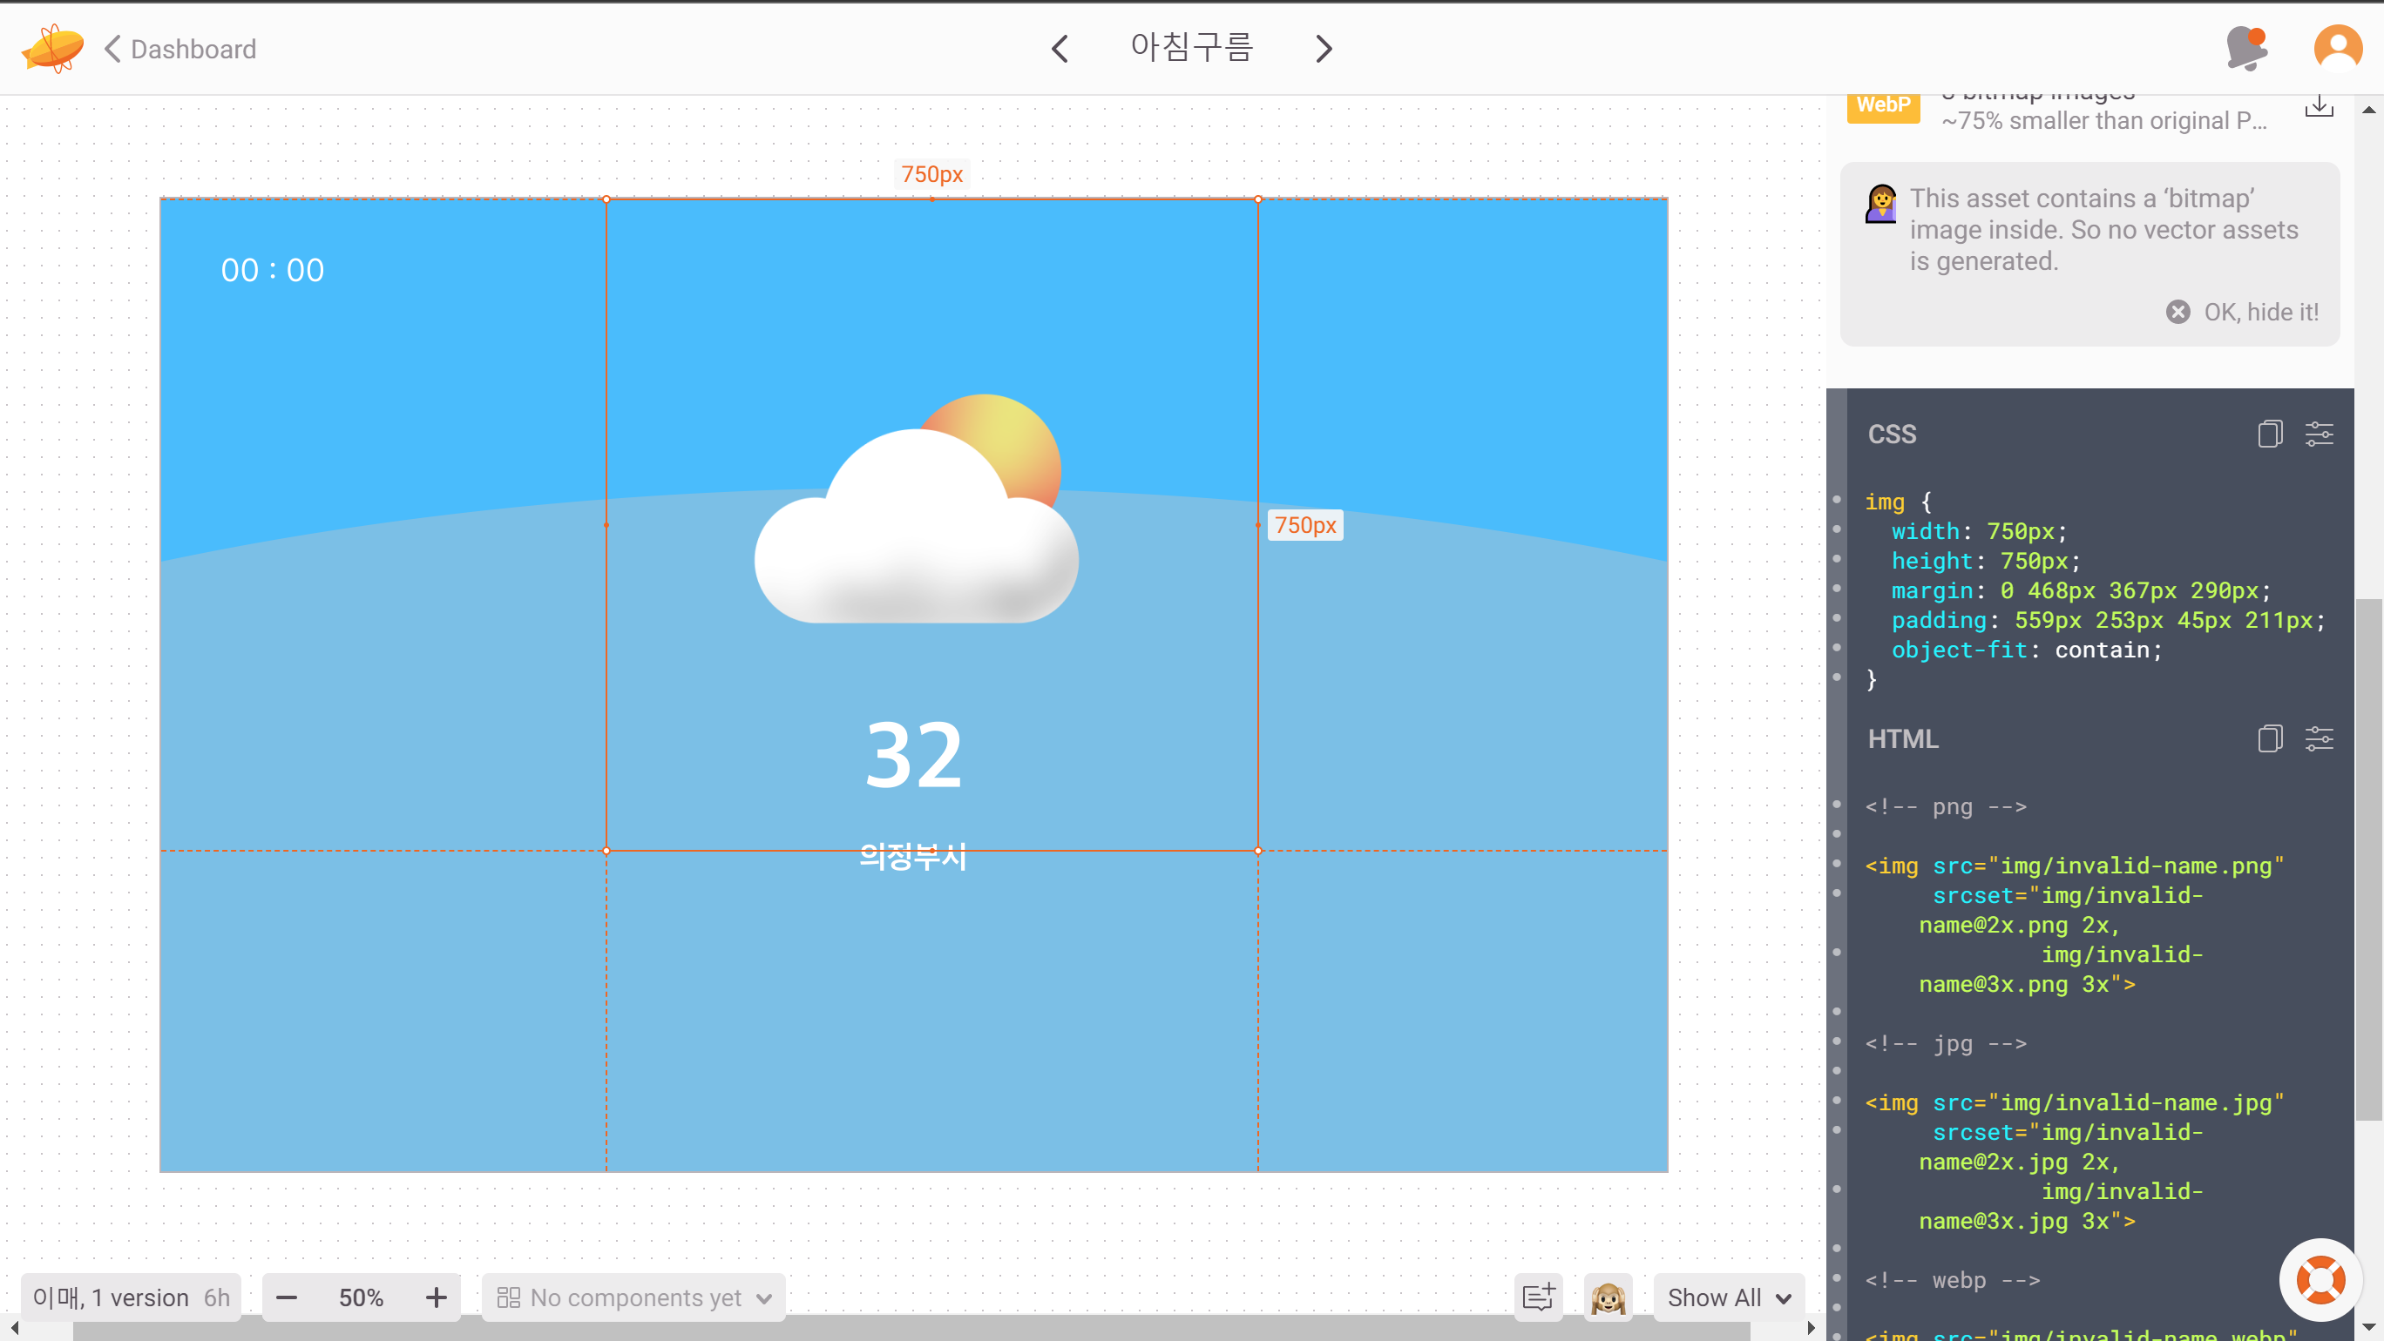This screenshot has width=2384, height=1341.
Task: Download the WebP bitmap assets
Action: 2319,106
